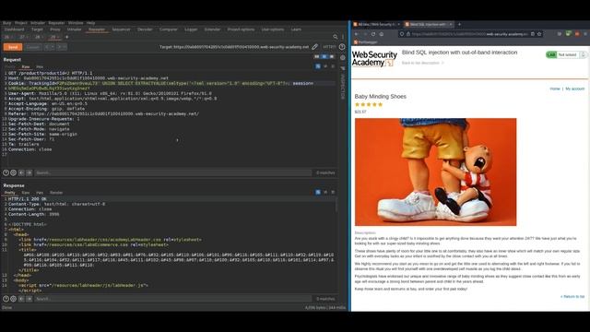Focus the response search field
Screen dimensions: 590x332
click(x=172, y=299)
